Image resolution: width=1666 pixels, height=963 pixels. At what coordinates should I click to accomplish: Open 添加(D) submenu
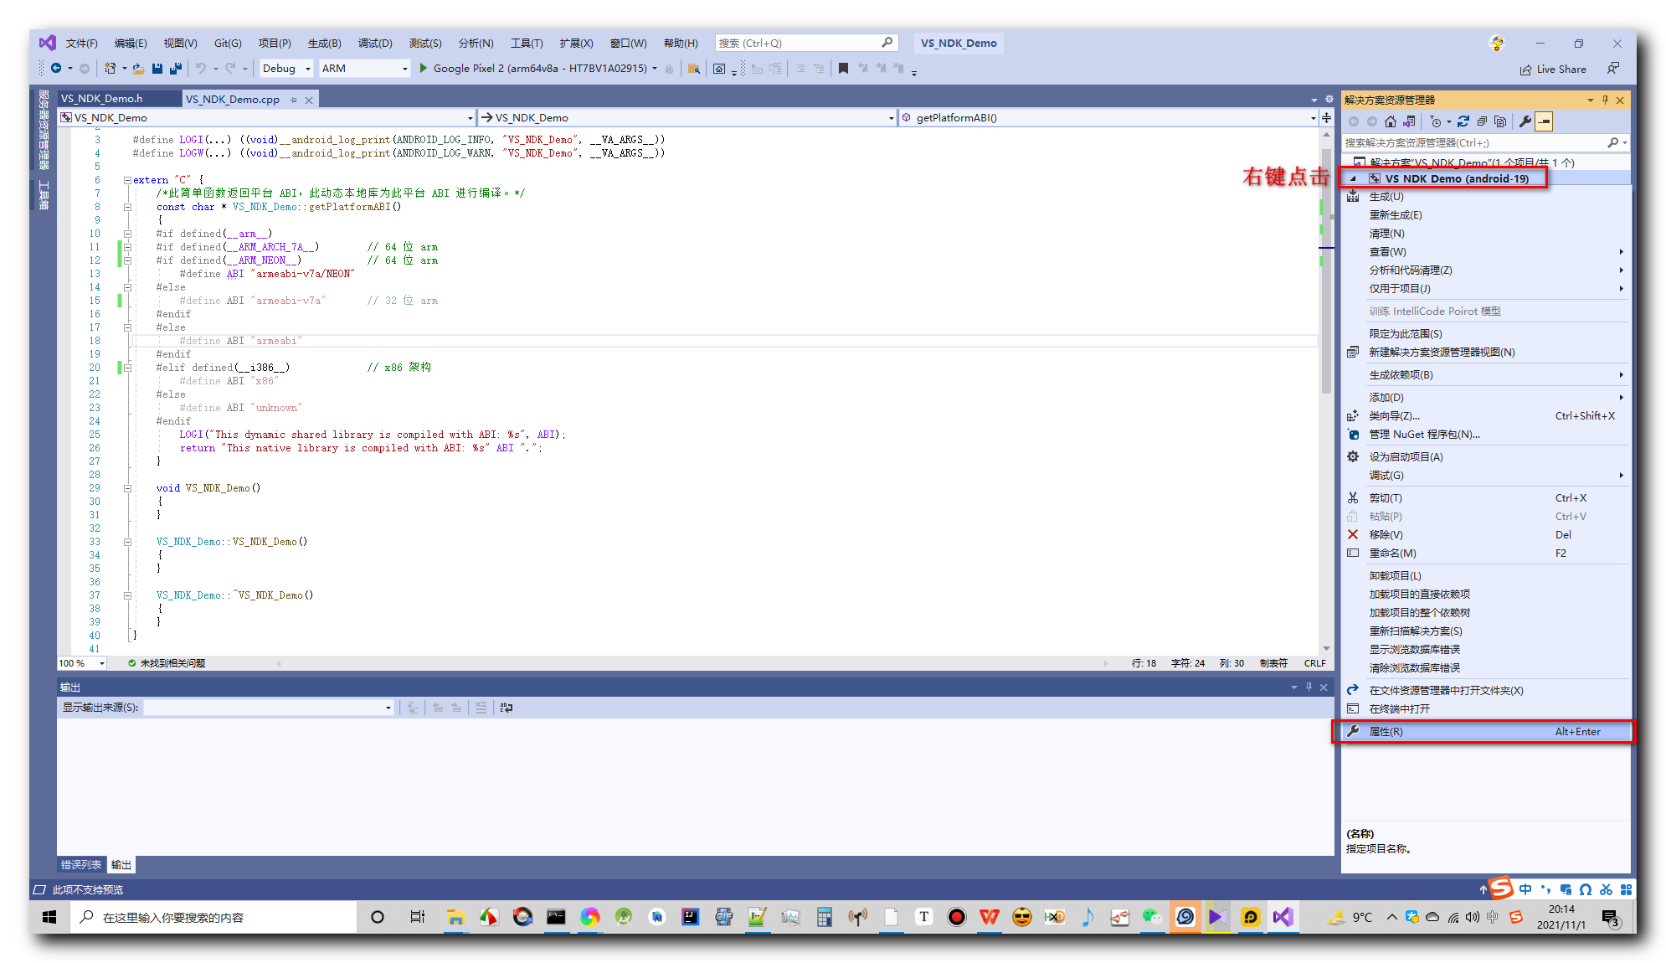(1486, 398)
